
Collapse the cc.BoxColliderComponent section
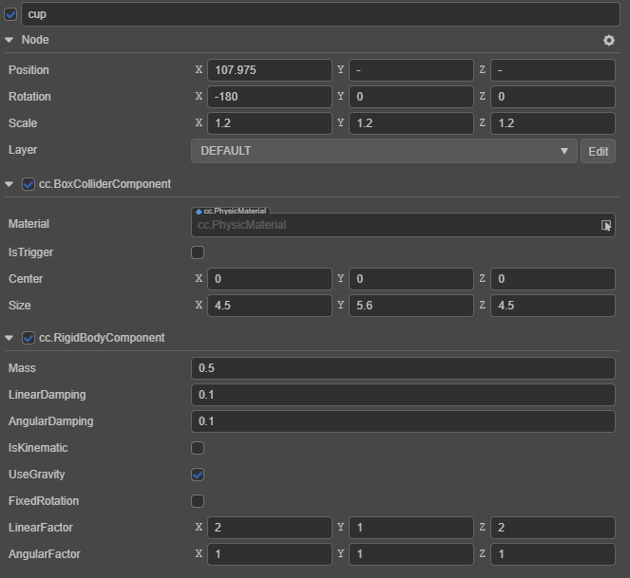click(x=10, y=184)
